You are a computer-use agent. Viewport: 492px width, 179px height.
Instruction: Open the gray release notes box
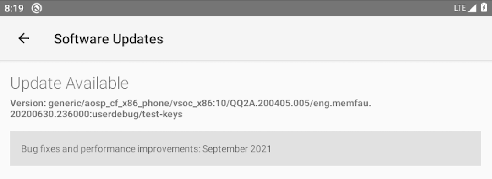(246, 148)
